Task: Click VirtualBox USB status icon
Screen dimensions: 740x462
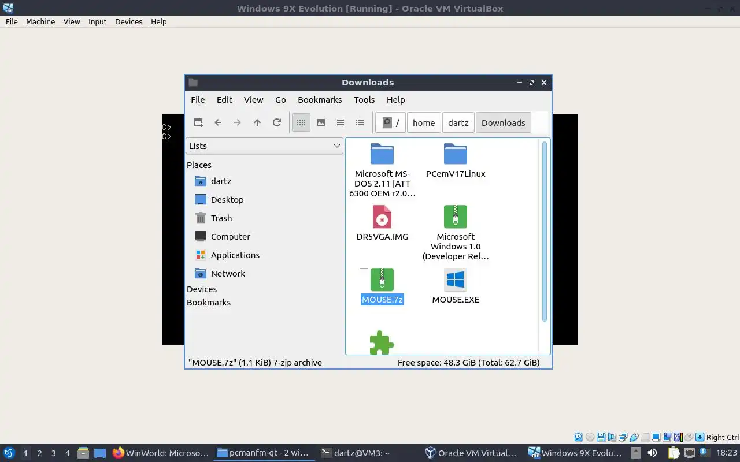Action: click(x=634, y=437)
